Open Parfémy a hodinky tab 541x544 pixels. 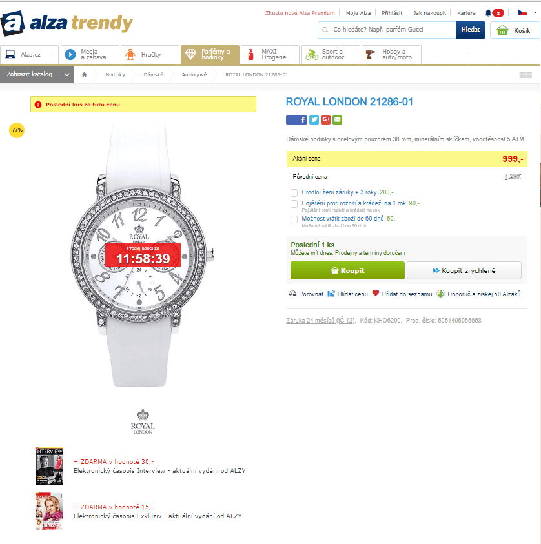[x=210, y=54]
